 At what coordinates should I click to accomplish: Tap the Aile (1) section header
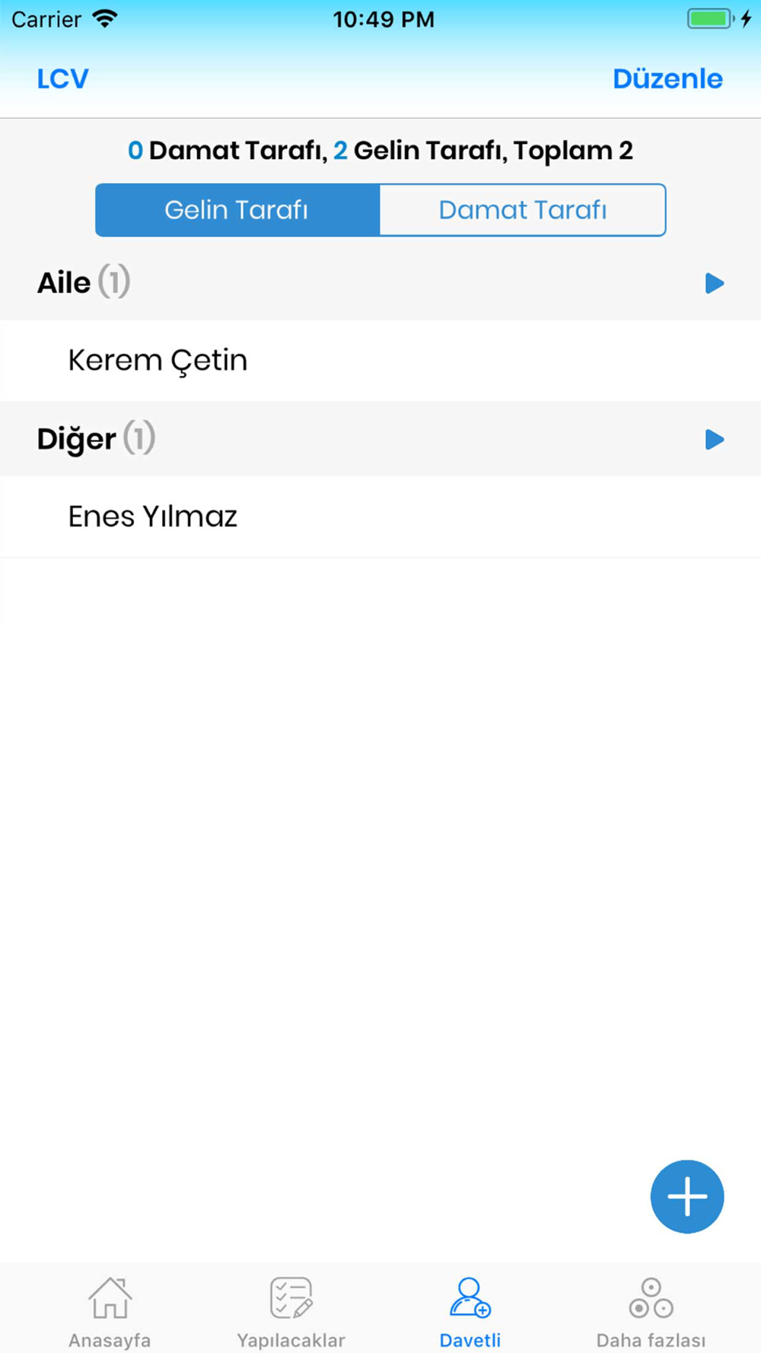[x=380, y=283]
